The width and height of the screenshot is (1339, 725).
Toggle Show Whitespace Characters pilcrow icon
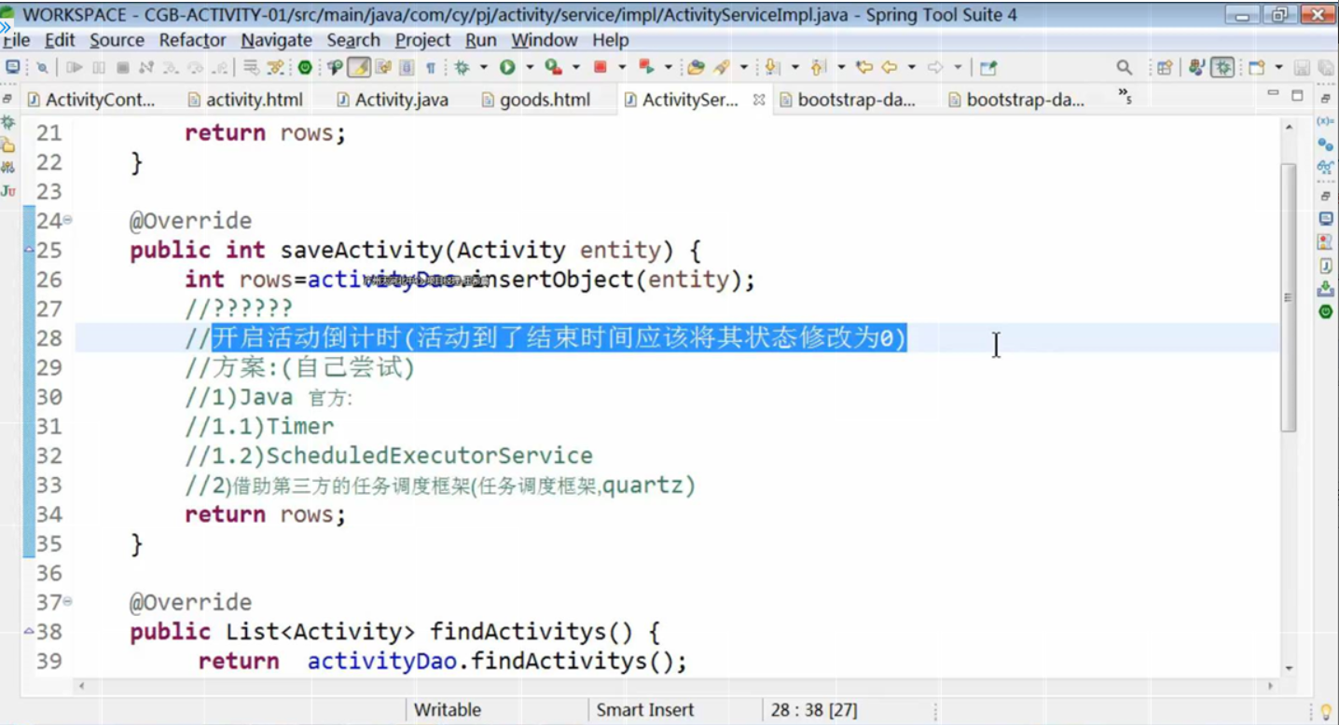coord(430,67)
